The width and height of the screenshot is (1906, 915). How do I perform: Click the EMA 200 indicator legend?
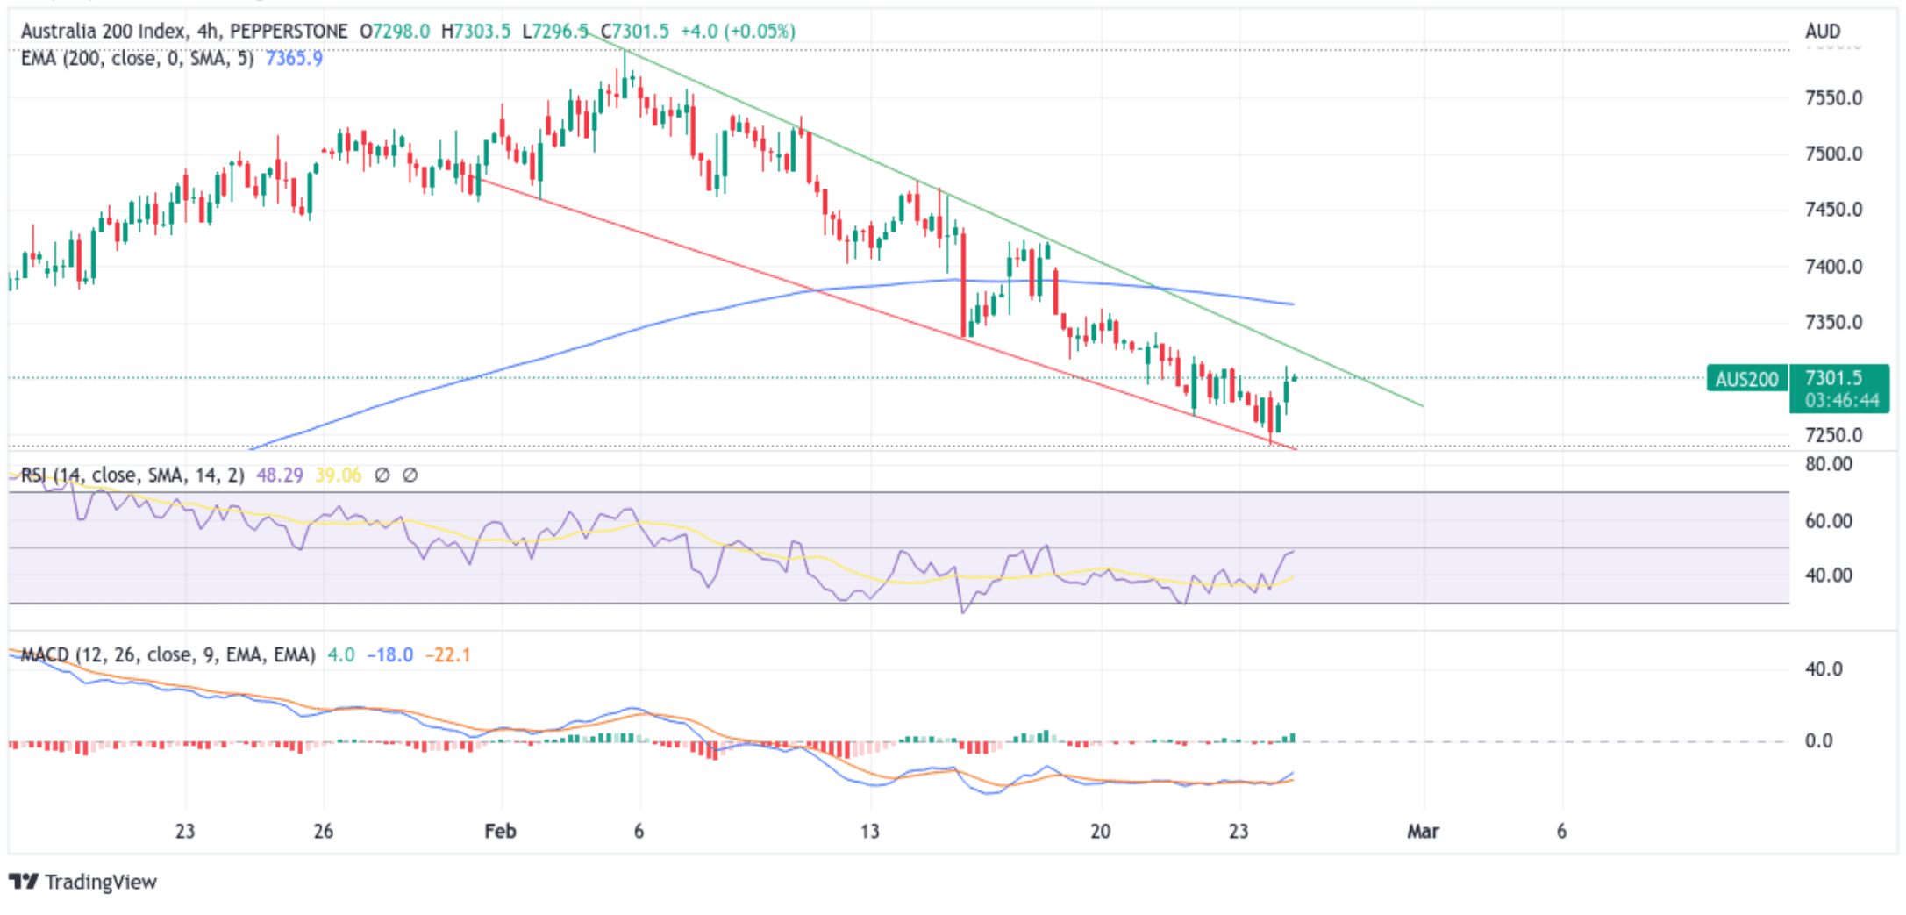138,59
